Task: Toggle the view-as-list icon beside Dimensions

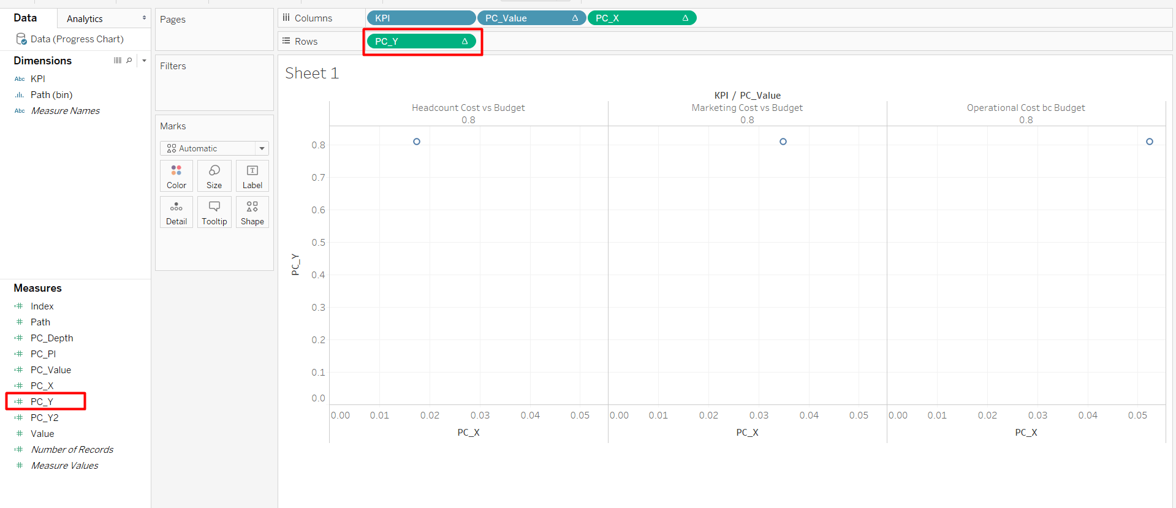Action: point(118,60)
